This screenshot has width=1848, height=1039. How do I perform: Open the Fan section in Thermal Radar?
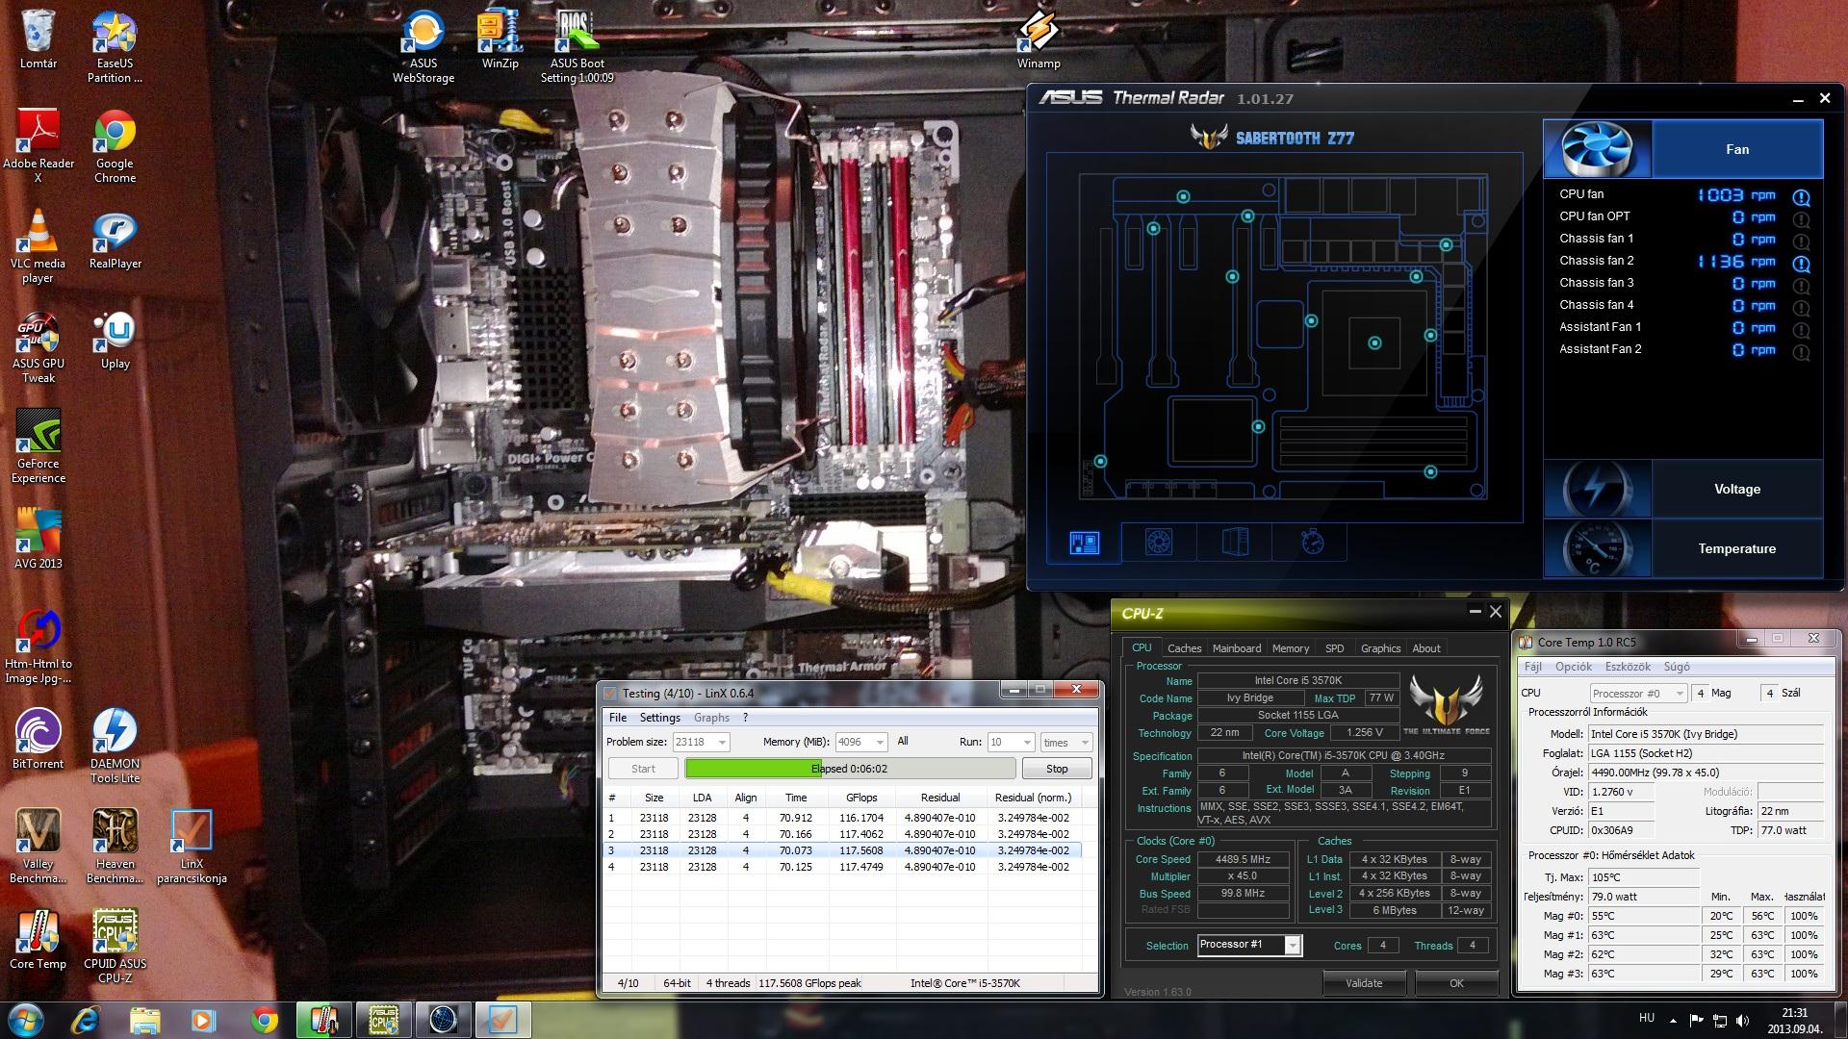click(x=1683, y=149)
